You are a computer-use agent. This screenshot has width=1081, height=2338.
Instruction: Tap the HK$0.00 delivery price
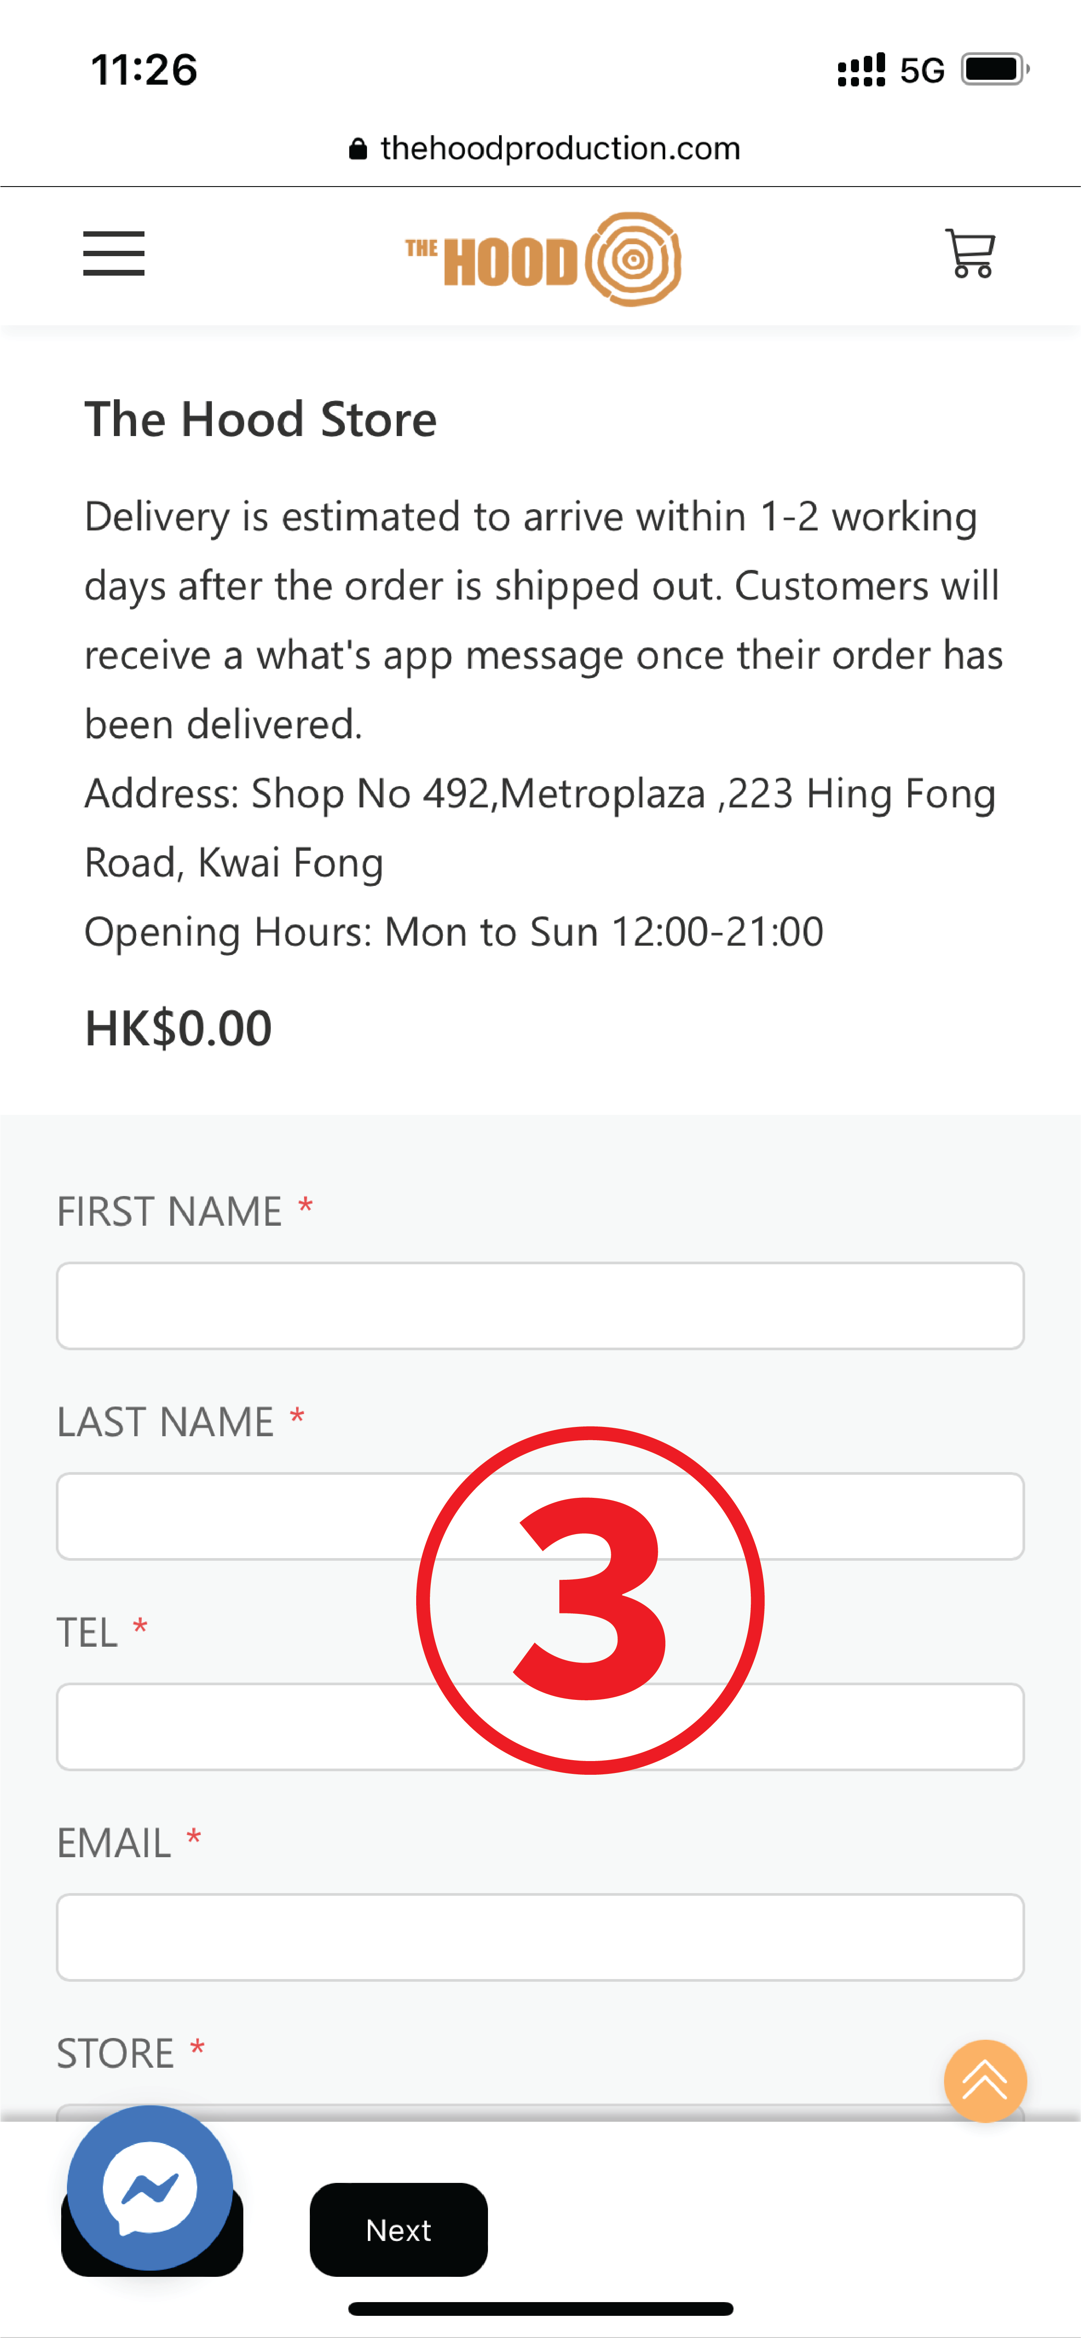pyautogui.click(x=179, y=1029)
